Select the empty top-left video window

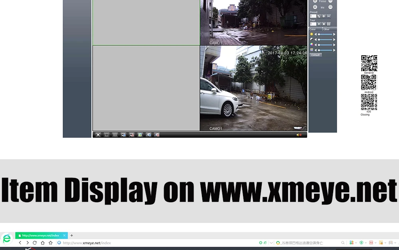[x=146, y=22]
